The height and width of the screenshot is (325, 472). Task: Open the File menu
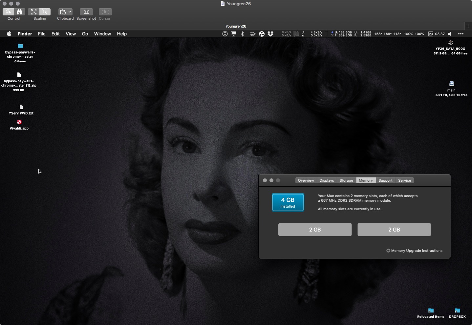(x=42, y=34)
